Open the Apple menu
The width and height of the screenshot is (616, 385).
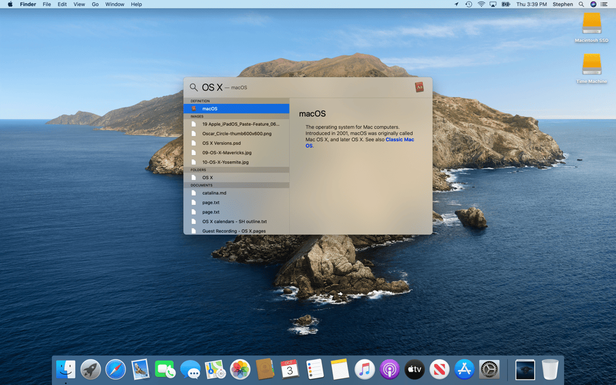click(10, 4)
